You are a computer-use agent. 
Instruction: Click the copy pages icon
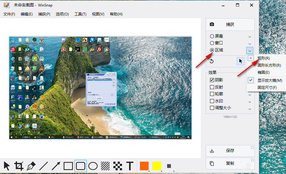[212, 164]
